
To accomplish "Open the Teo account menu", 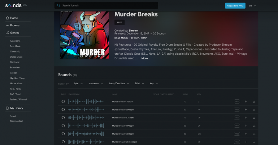I will pos(252,6).
